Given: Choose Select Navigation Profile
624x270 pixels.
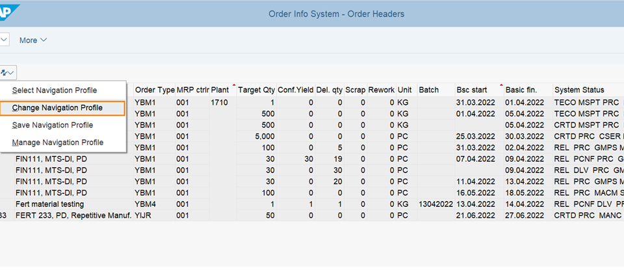Looking at the screenshot, I should 54,90.
